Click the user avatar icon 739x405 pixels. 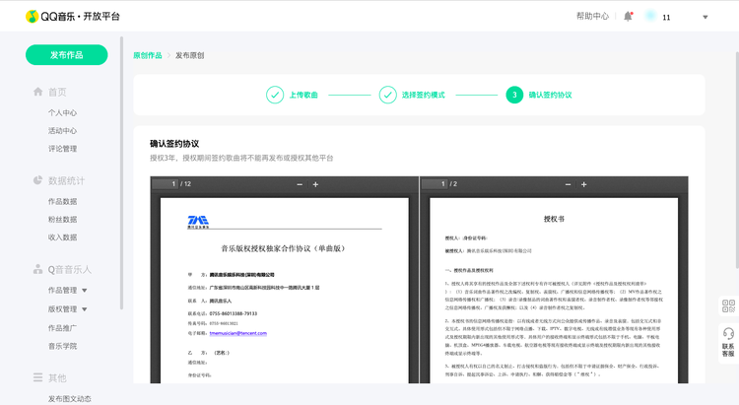tap(650, 16)
